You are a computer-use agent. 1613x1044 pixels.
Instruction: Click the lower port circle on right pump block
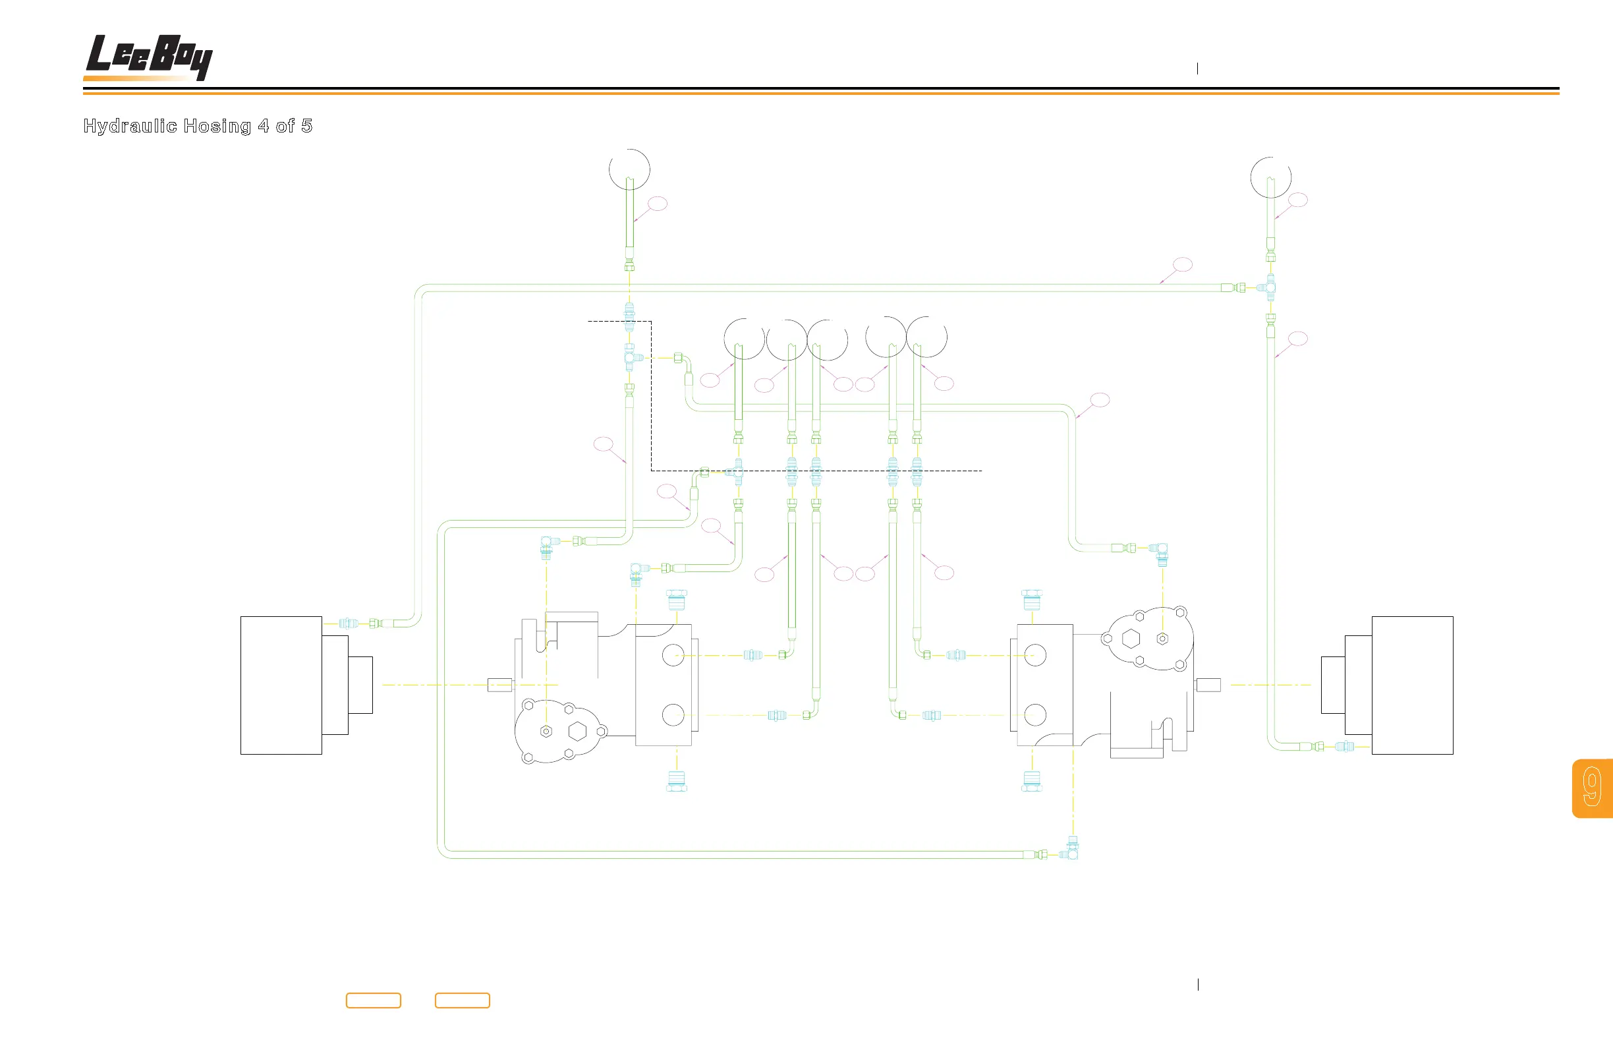pos(1035,714)
